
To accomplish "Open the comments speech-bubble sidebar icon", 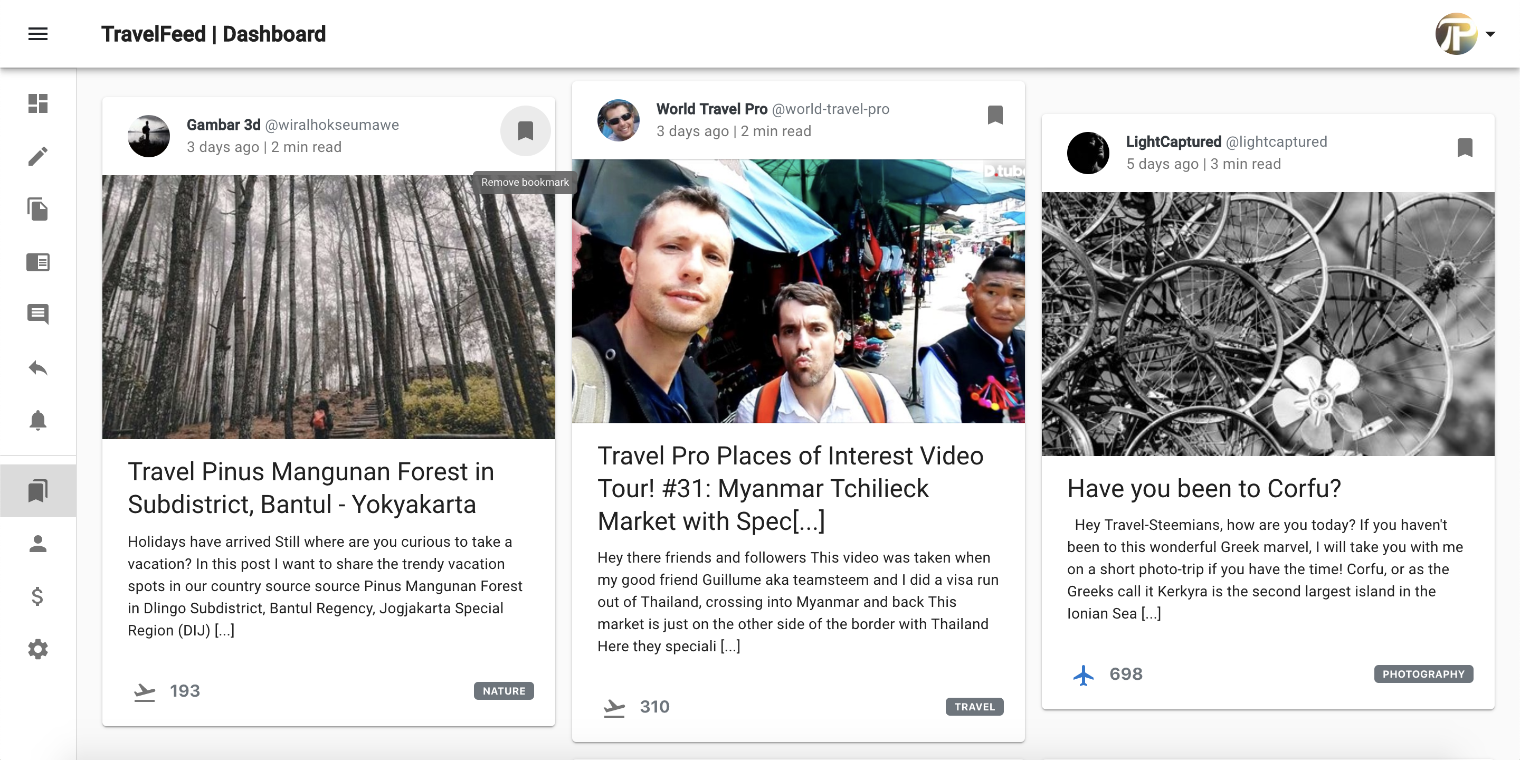I will [x=38, y=314].
